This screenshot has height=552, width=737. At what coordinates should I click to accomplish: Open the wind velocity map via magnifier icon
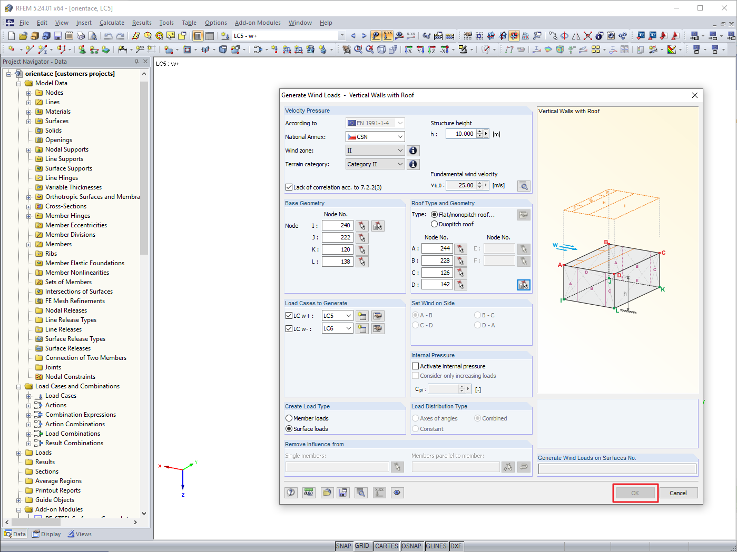[x=523, y=185]
